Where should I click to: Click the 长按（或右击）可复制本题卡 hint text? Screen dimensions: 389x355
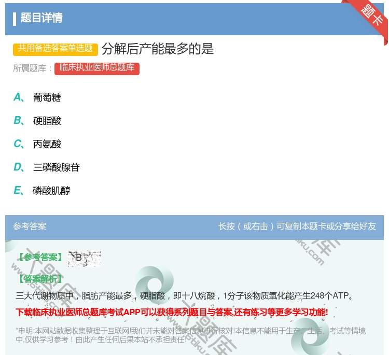[x=297, y=226]
